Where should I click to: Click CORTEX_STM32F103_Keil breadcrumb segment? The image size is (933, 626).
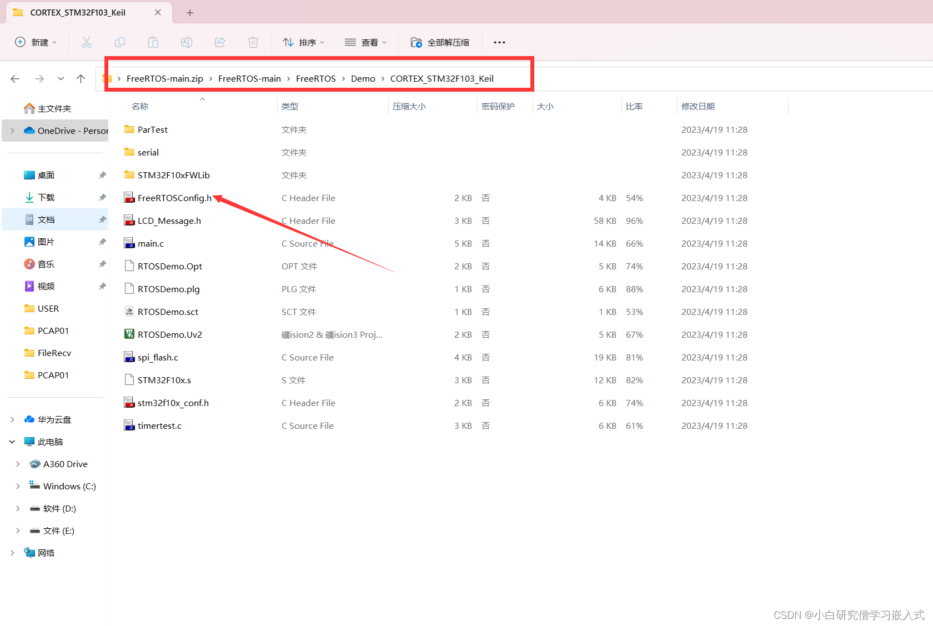click(x=442, y=79)
